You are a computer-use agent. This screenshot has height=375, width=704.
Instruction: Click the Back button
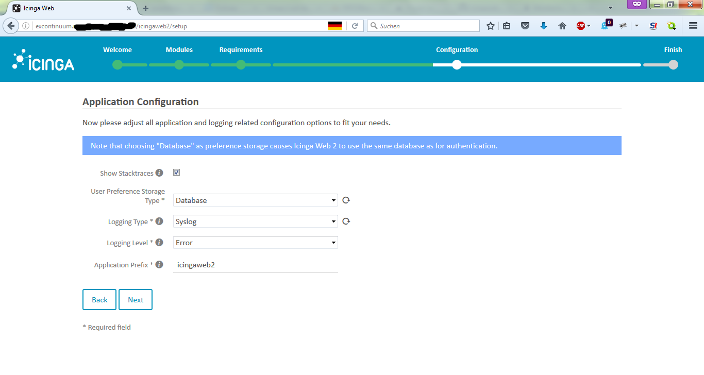point(99,300)
